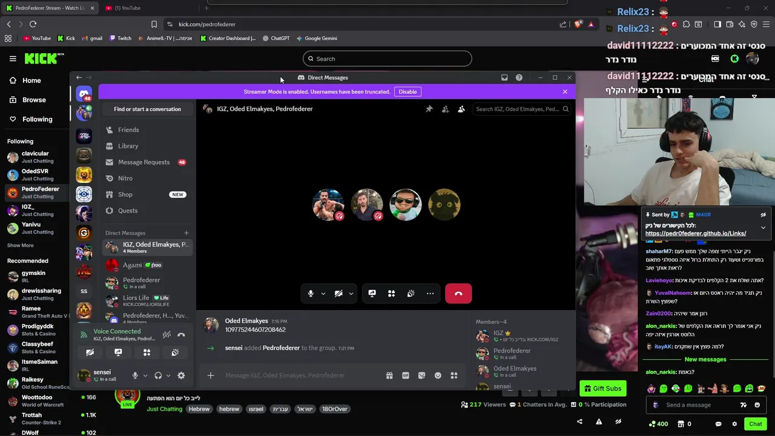Open Message Requests in the Discord sidebar

coord(147,162)
